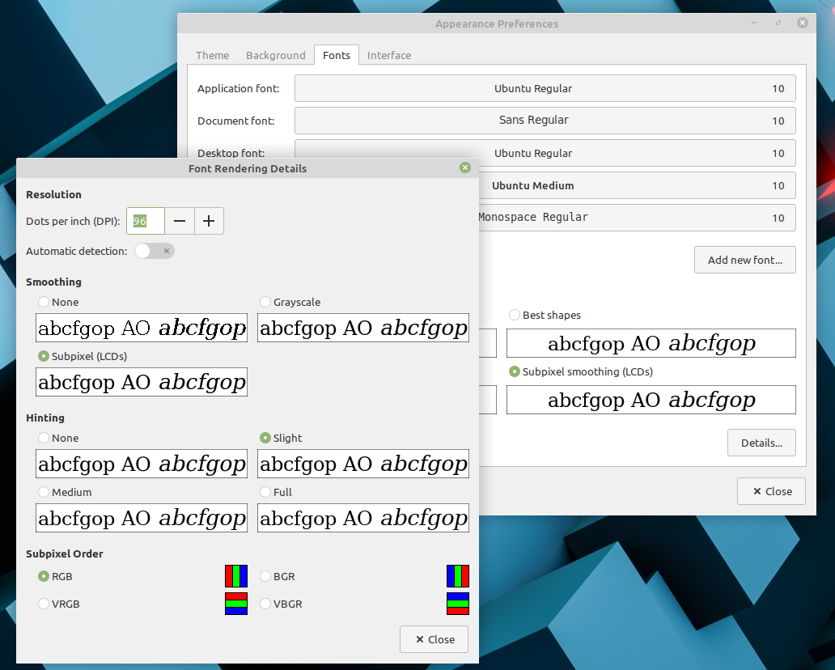Open Document font chooser Sans Regular
This screenshot has height=670, width=835.
point(545,121)
